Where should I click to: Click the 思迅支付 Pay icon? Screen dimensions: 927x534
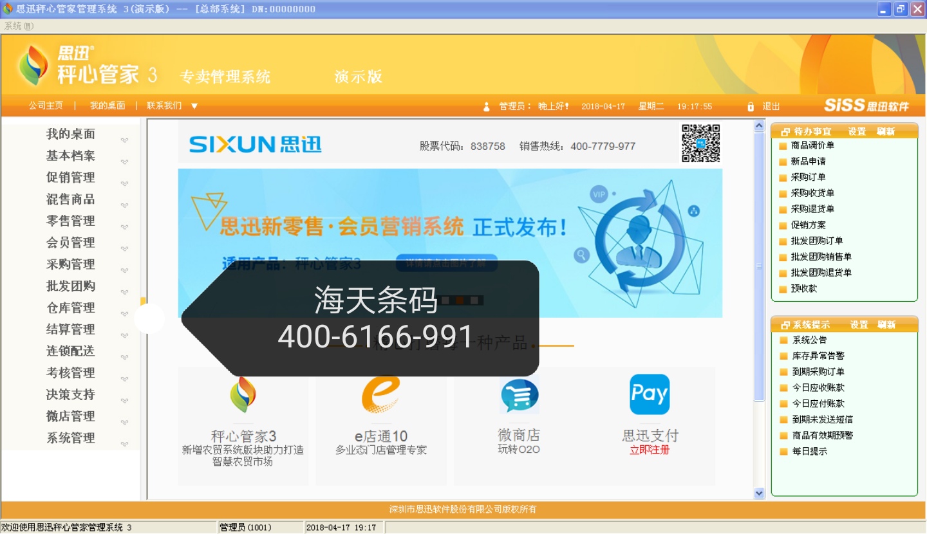[649, 394]
